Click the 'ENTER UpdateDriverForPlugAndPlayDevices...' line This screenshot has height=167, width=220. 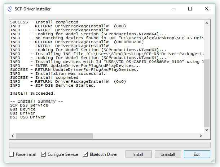click(75, 66)
